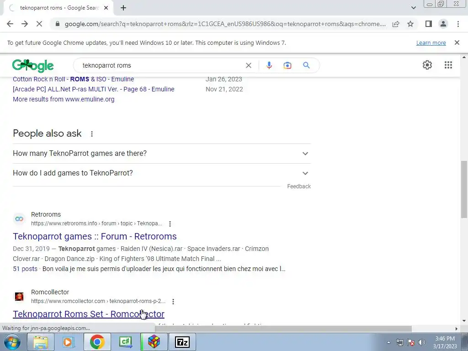Click the vertical page scrollbar thumb

[x=464, y=189]
